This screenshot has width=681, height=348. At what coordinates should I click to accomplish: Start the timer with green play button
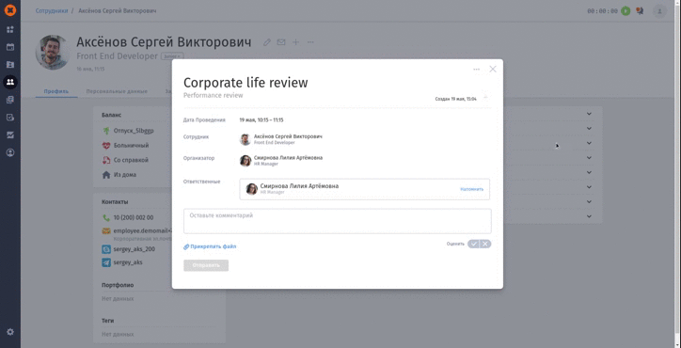[x=626, y=11]
